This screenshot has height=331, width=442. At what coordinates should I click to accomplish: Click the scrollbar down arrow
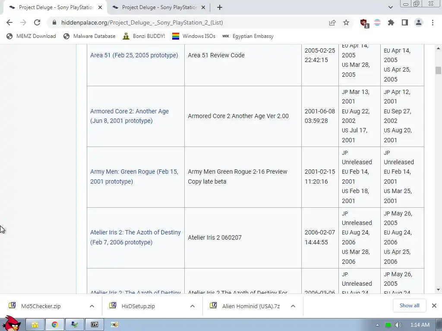(438, 289)
